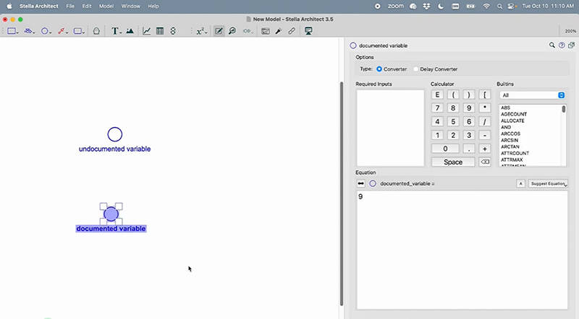
Task: Click the Find magnifier in the panel header
Action: pos(553,45)
